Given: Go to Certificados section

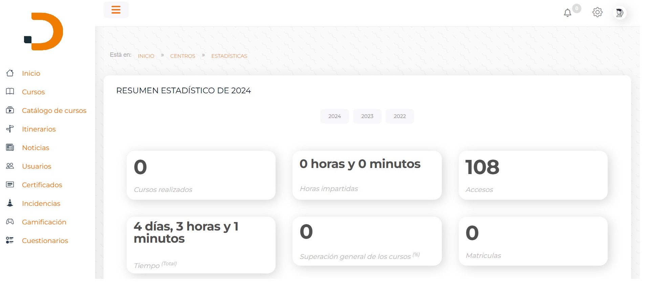Looking at the screenshot, I should (x=42, y=185).
